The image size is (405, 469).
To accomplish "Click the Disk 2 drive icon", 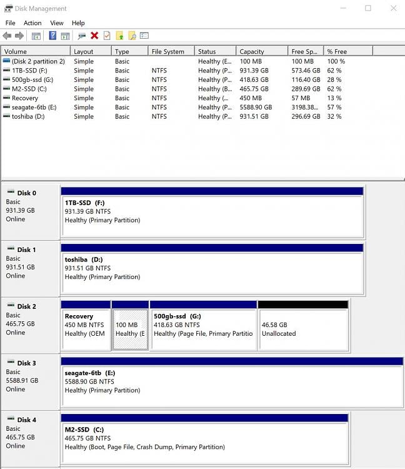I will tap(11, 305).
